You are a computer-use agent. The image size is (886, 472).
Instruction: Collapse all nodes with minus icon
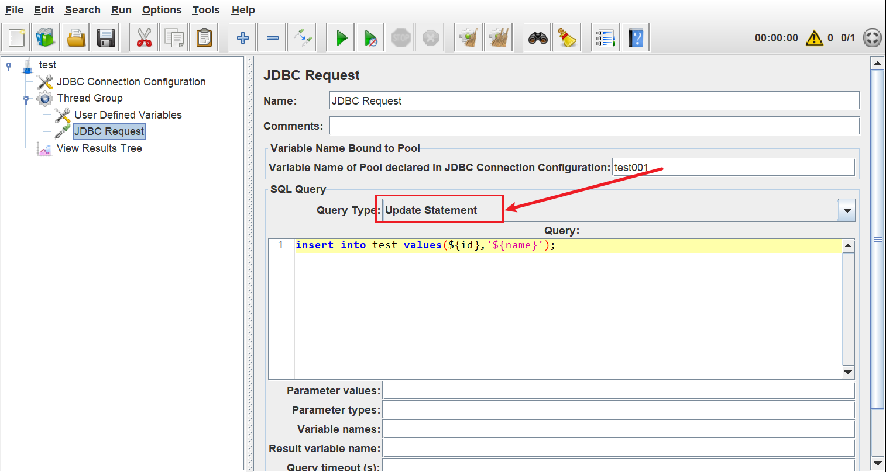click(272, 38)
